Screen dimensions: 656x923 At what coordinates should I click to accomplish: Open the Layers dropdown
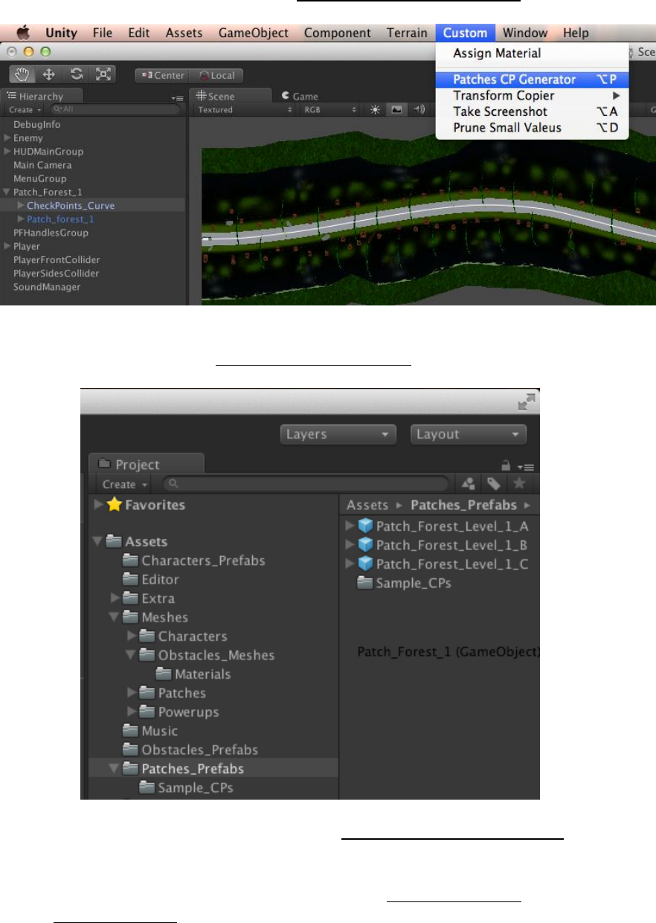pyautogui.click(x=338, y=435)
